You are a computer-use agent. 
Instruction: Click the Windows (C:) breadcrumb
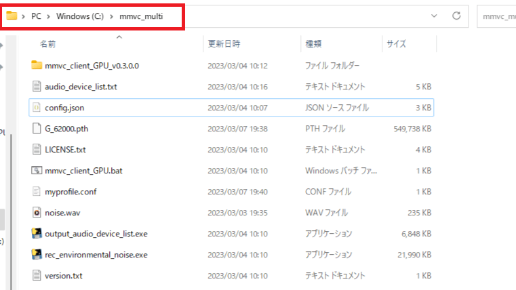[80, 16]
